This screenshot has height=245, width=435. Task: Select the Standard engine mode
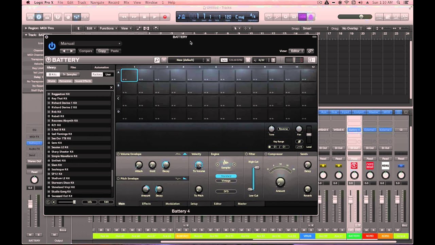pyautogui.click(x=226, y=176)
